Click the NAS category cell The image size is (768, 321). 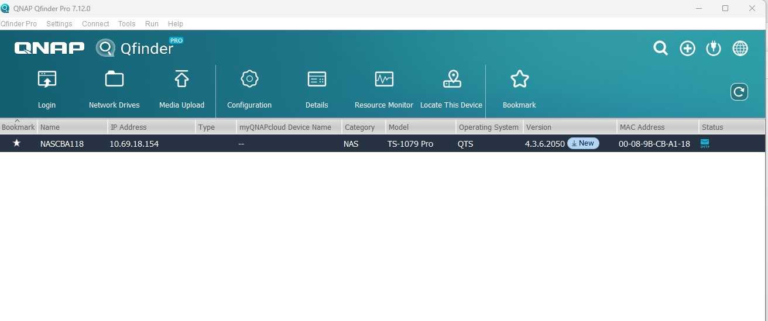351,144
